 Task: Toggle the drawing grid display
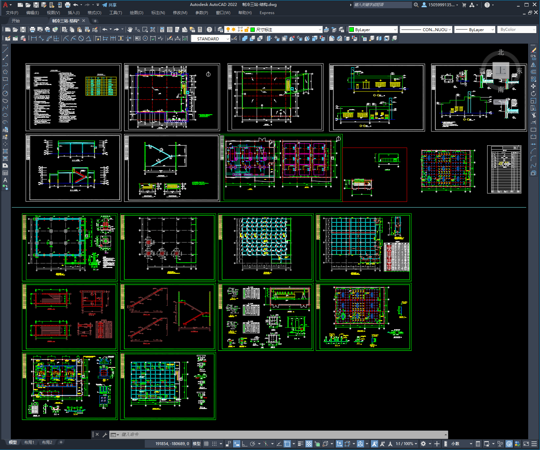point(206,444)
